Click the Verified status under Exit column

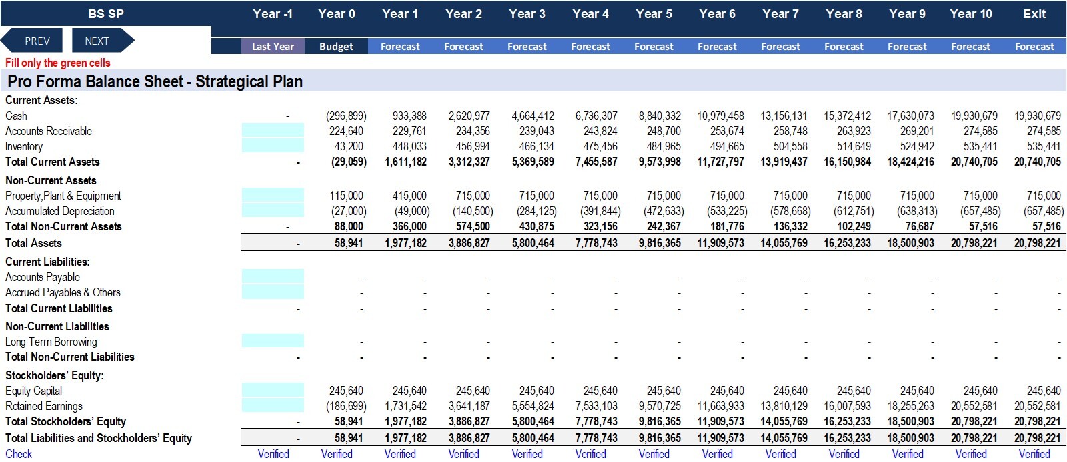(x=1034, y=454)
